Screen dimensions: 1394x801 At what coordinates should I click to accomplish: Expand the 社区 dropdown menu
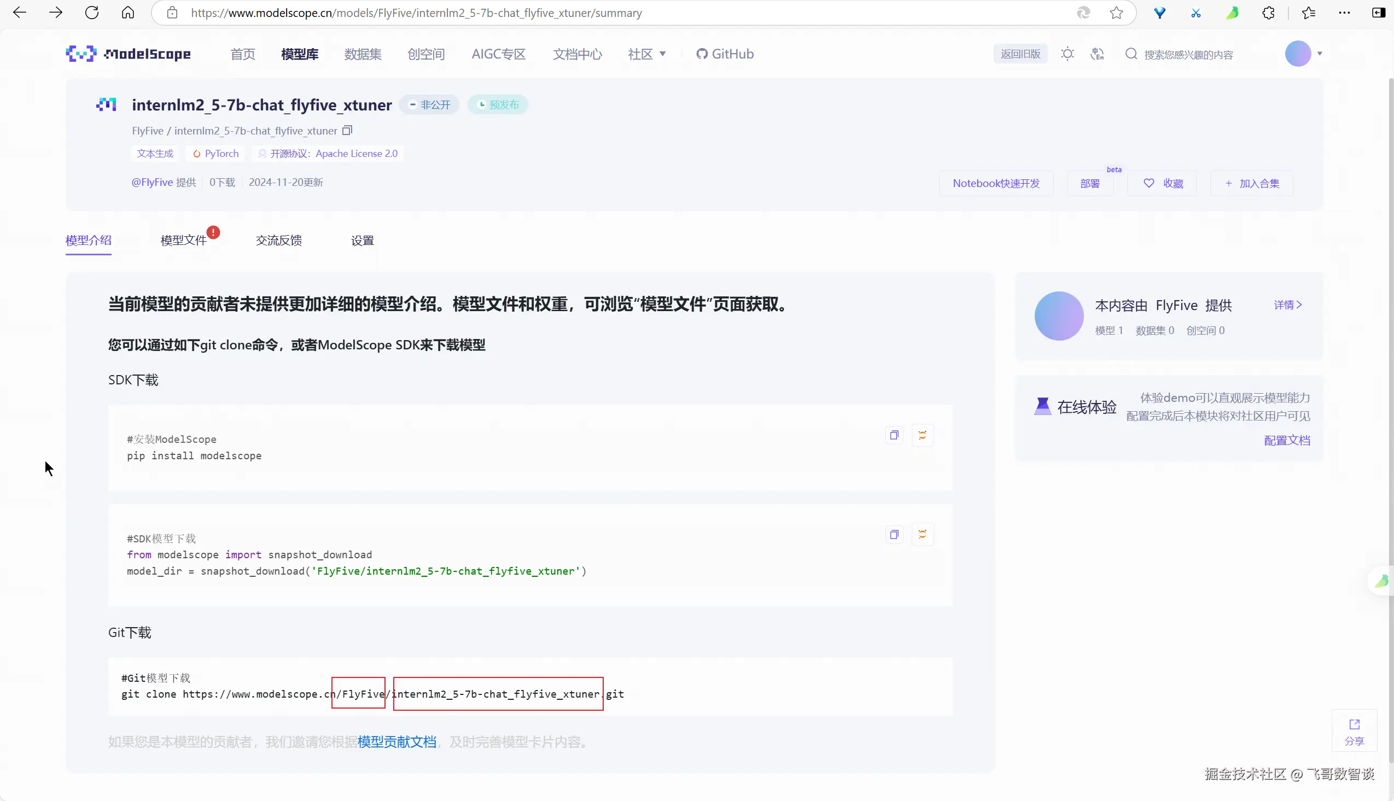click(647, 54)
